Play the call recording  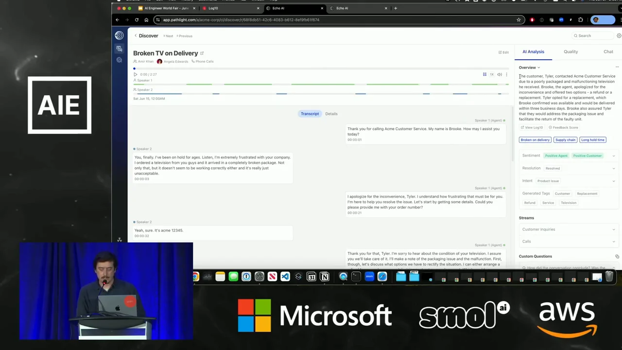(135, 74)
